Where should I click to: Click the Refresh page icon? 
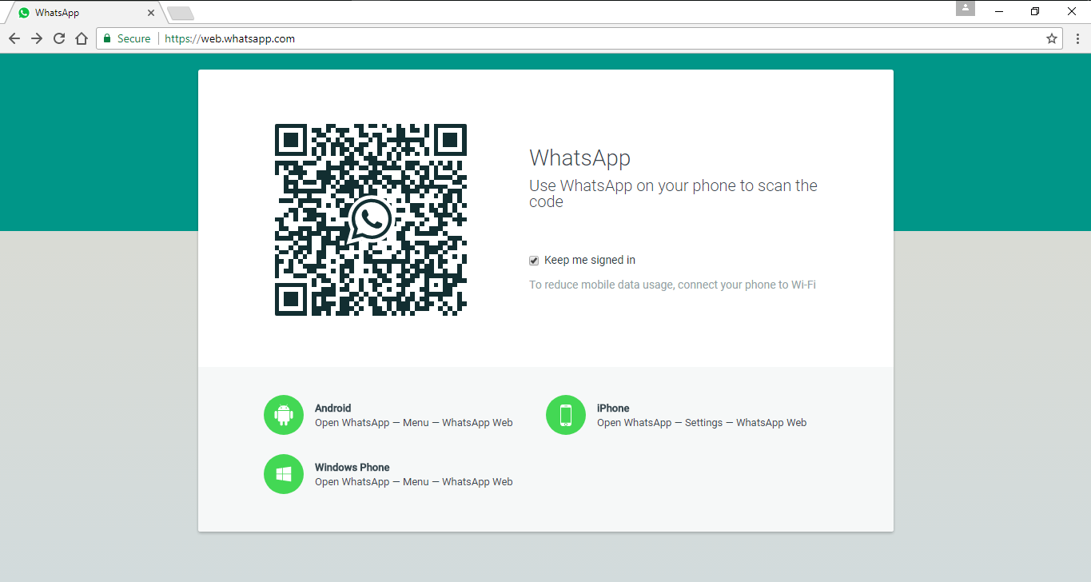(x=58, y=38)
